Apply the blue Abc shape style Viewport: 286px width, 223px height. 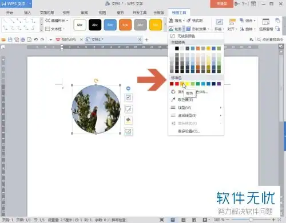tap(110, 25)
